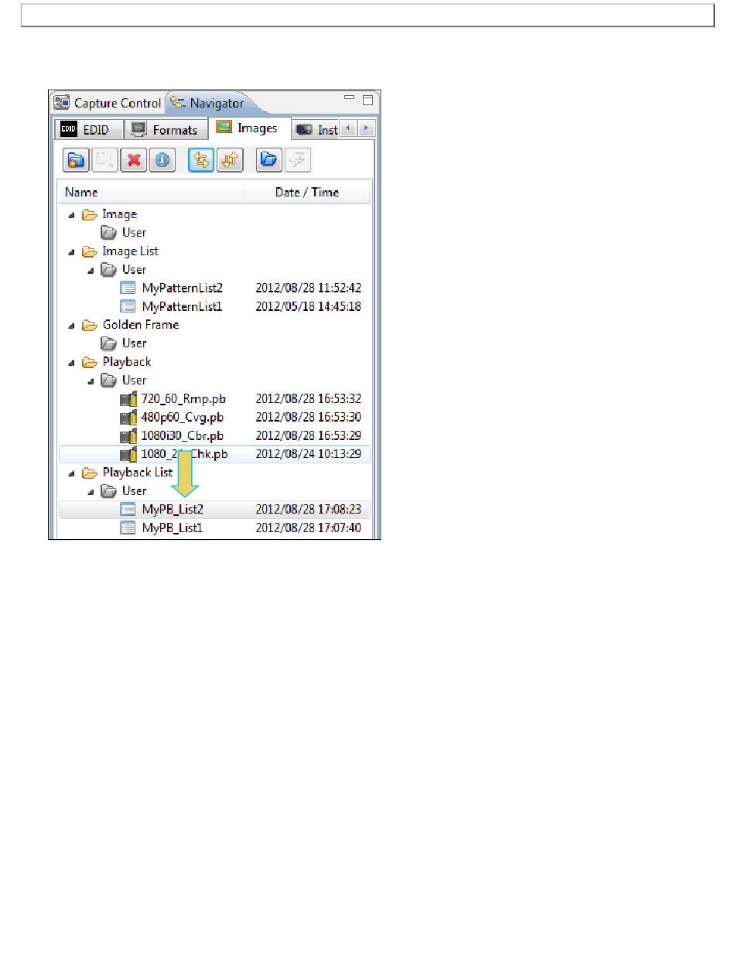Select the Navigator tab
The width and height of the screenshot is (735, 980).
[x=207, y=103]
